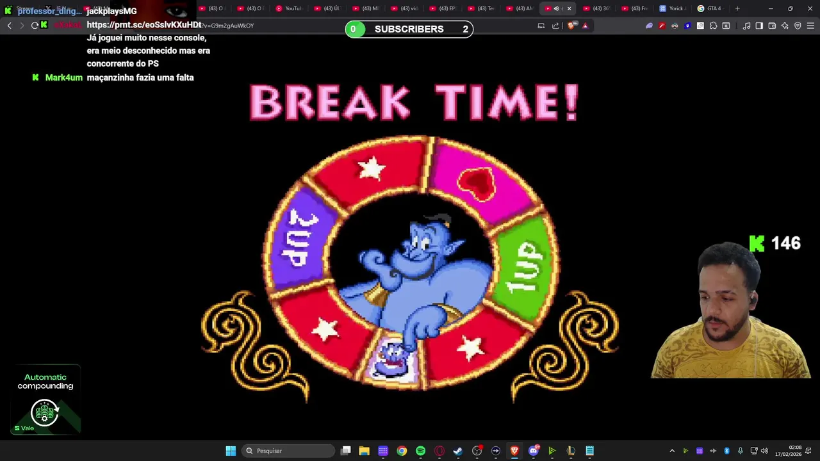The width and height of the screenshot is (820, 461).
Task: Toggle the browser sidebar panel icon
Action: [x=759, y=26]
